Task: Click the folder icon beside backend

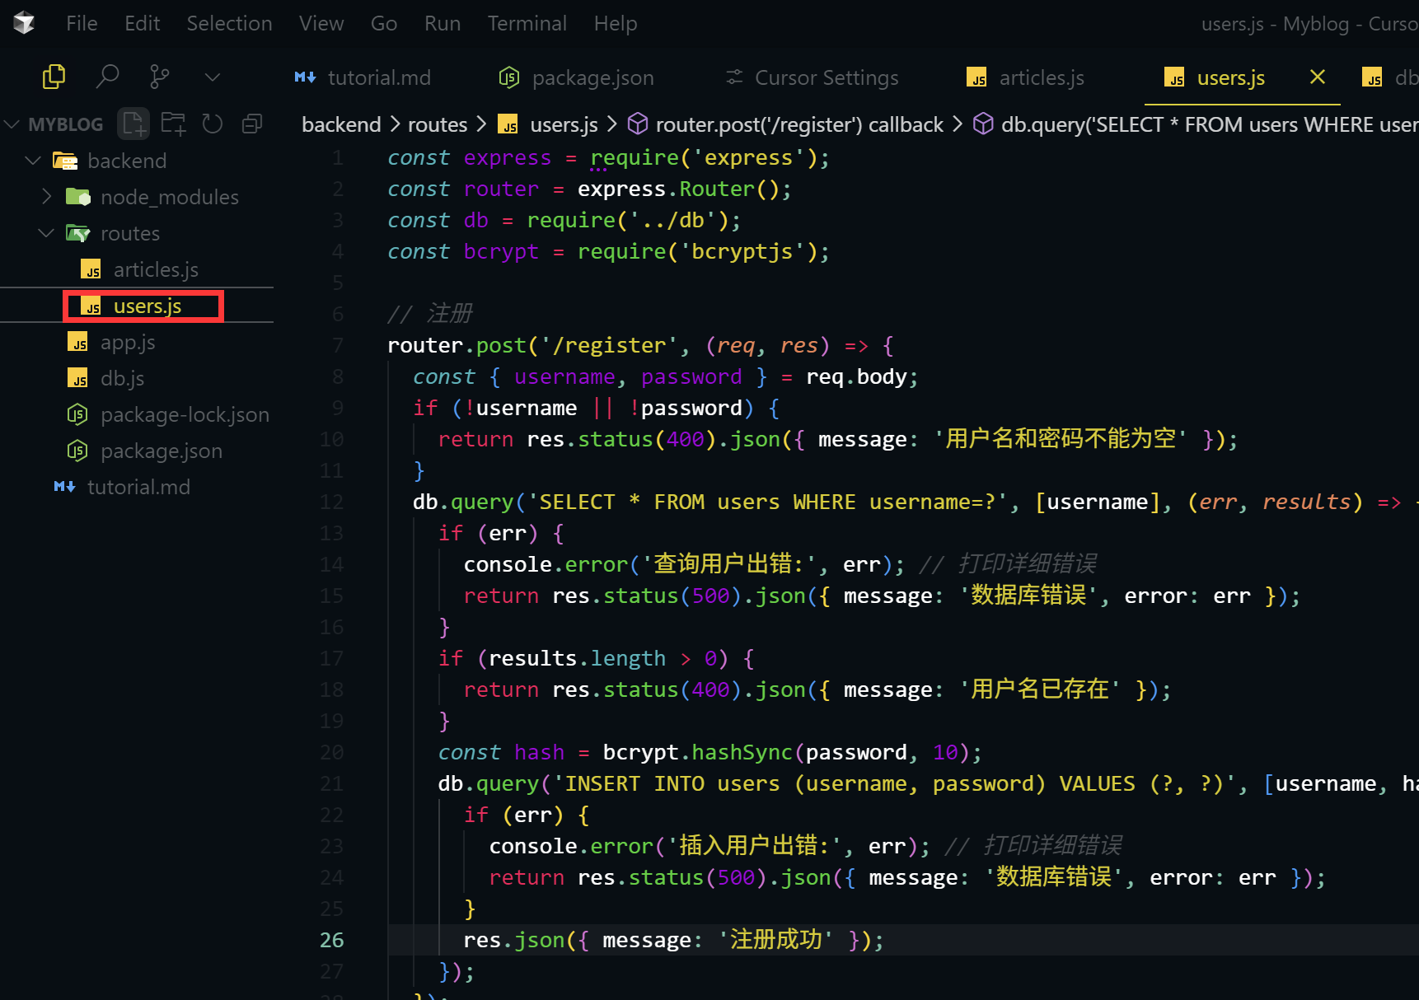Action: pos(65,161)
